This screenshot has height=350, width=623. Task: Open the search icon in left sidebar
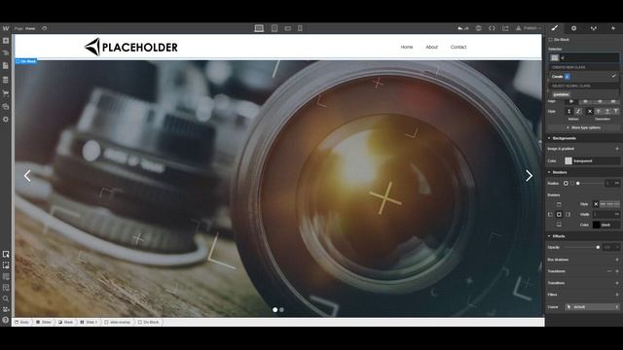click(x=6, y=298)
